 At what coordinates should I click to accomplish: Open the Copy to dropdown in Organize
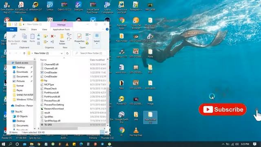point(45,42)
